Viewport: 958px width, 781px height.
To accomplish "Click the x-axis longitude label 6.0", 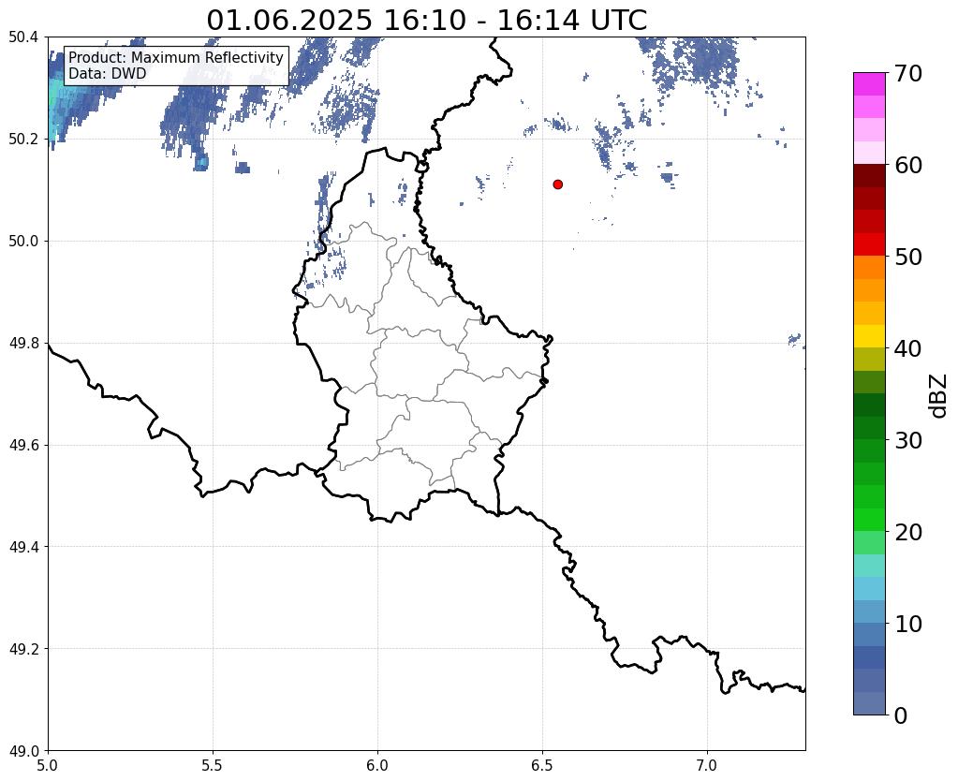I will [x=377, y=765].
